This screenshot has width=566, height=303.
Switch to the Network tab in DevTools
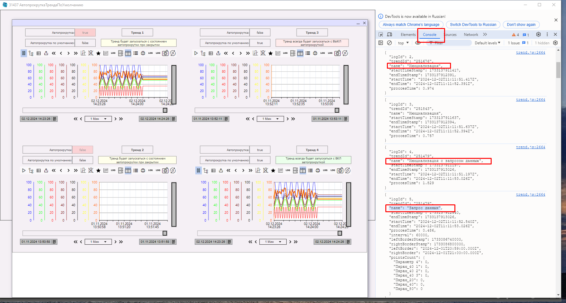click(x=471, y=35)
